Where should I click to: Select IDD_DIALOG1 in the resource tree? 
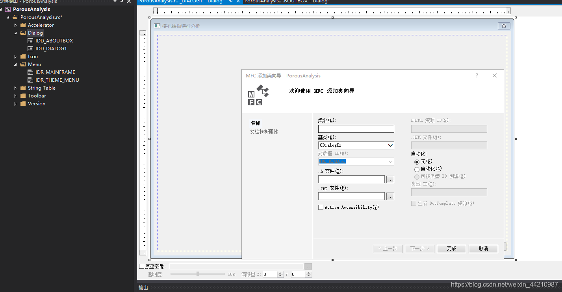coord(51,48)
